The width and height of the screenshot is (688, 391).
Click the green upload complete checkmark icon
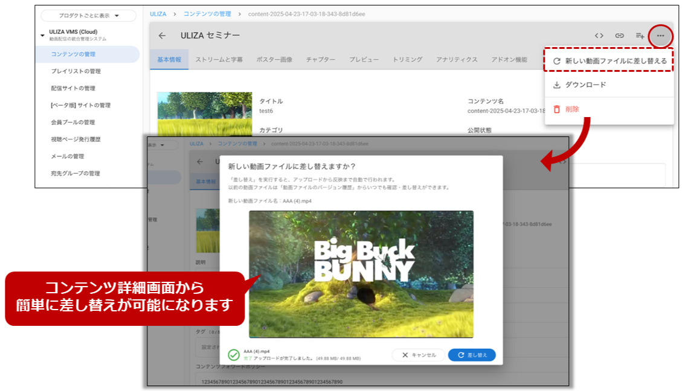[234, 355]
